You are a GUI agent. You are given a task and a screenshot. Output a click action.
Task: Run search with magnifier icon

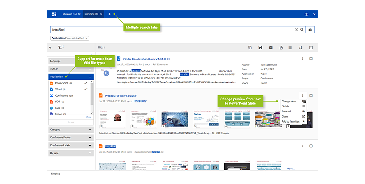point(302,30)
